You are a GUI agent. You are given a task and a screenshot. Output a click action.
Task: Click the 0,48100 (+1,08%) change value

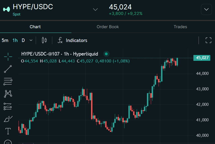112,61
